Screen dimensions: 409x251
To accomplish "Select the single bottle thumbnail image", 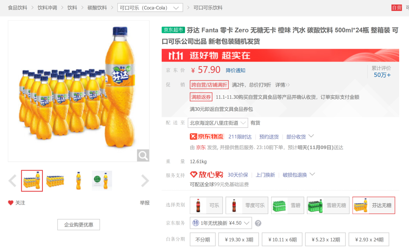I will pyautogui.click(x=78, y=181).
